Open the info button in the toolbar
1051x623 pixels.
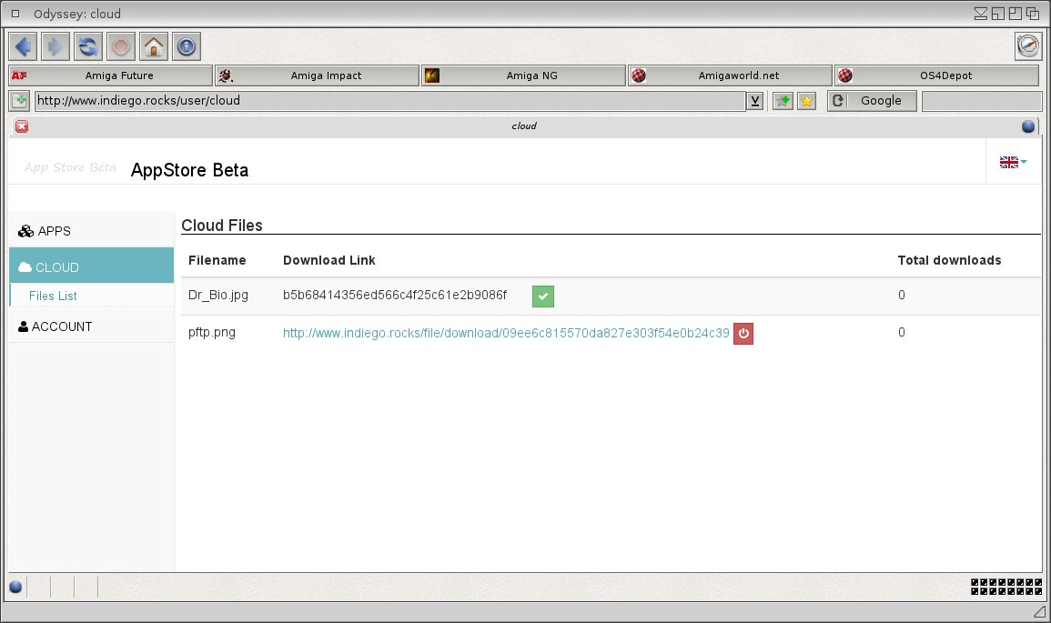(187, 47)
